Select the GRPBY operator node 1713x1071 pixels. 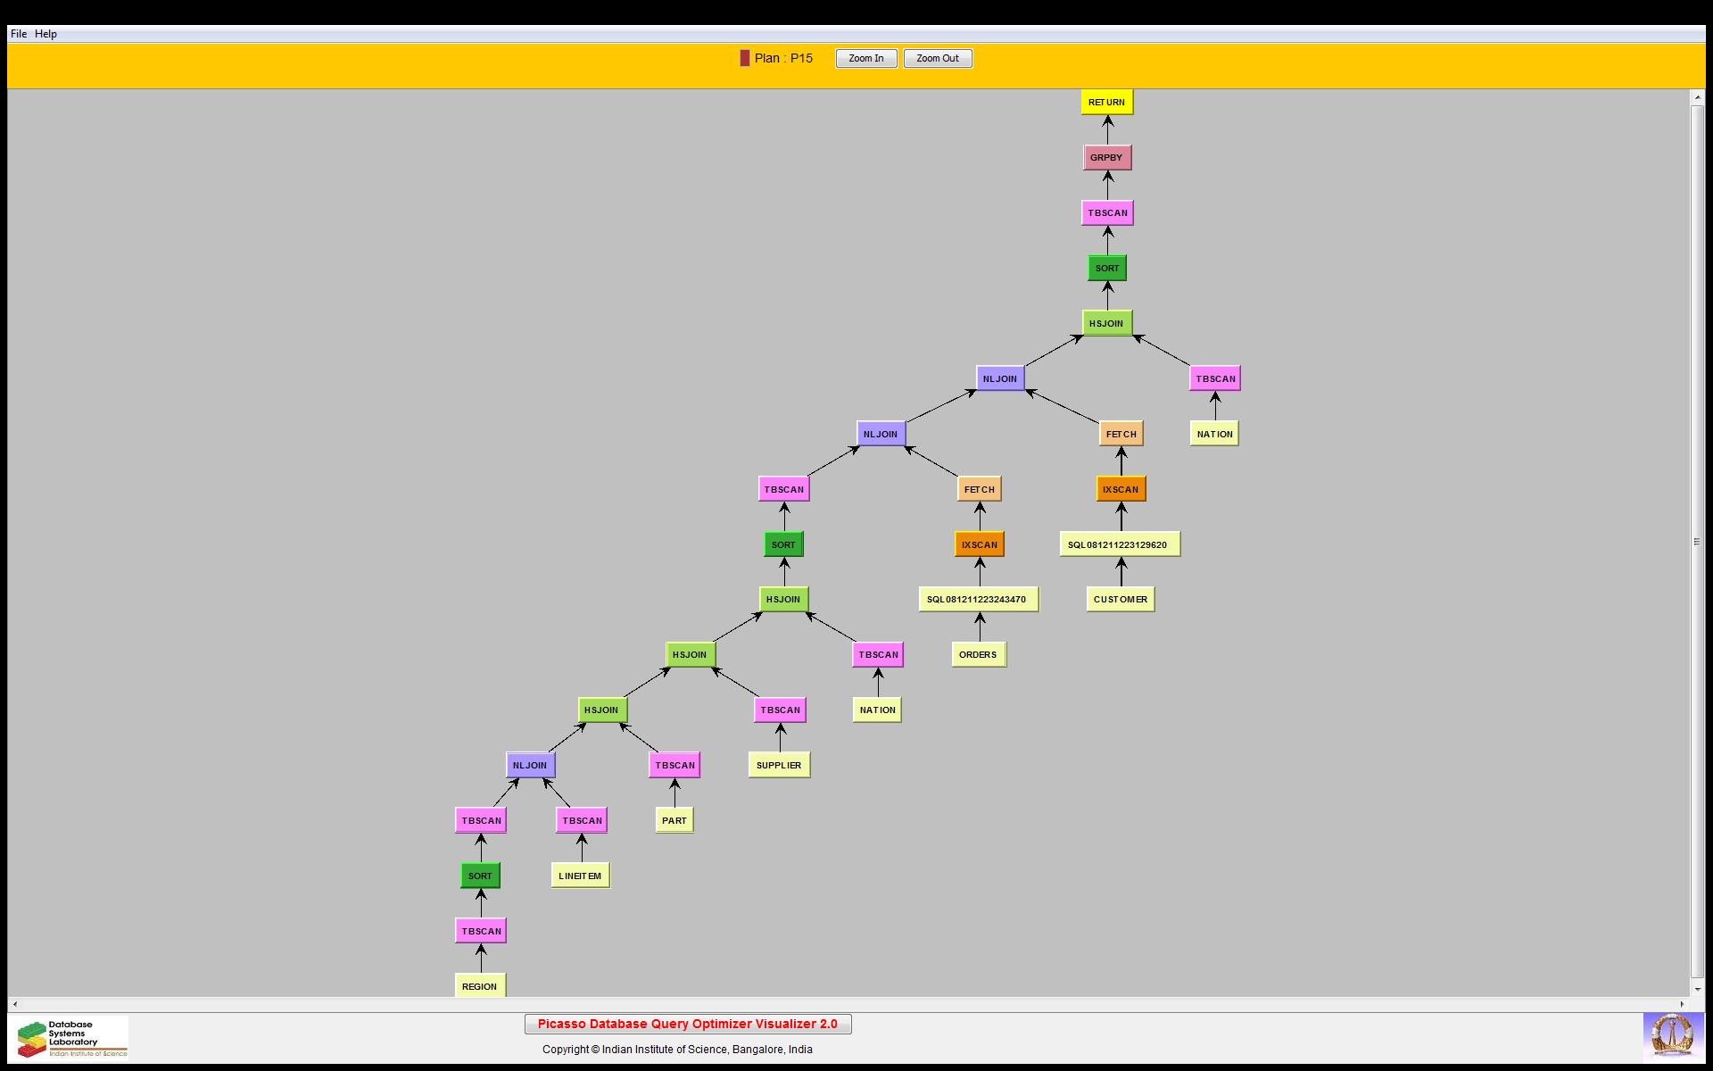click(1106, 157)
